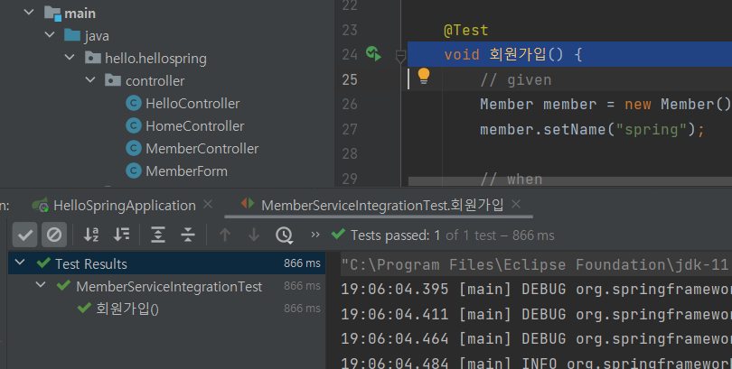Screen dimensions: 732x369
Task: Click 'Member member = new Member()' line
Action: (x=605, y=105)
